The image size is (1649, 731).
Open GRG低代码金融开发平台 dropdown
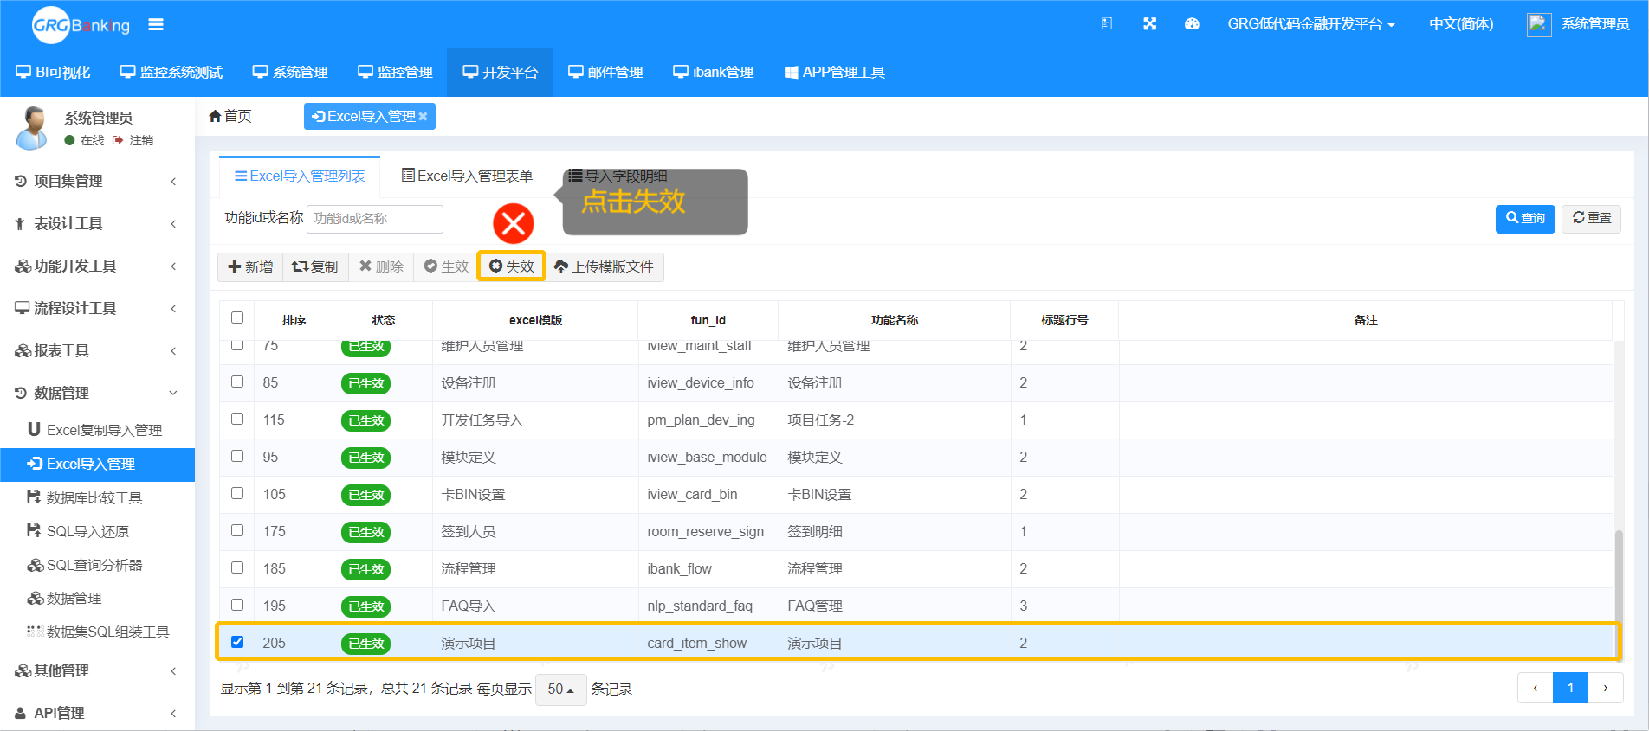click(1310, 24)
